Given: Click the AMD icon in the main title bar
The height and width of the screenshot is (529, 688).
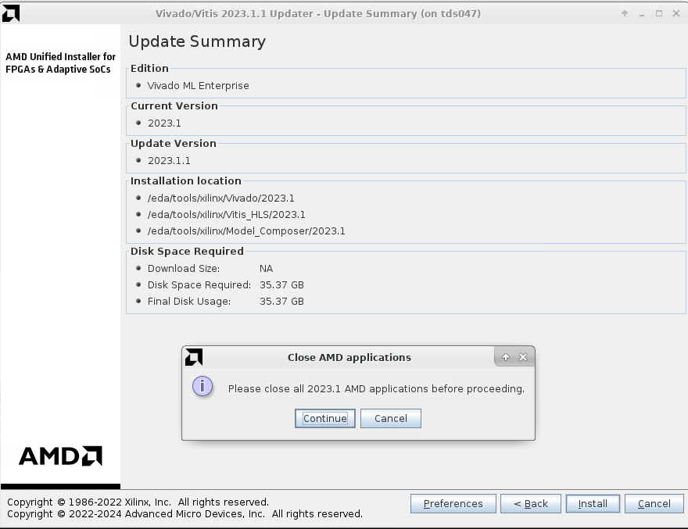Looking at the screenshot, I should click(11, 13).
